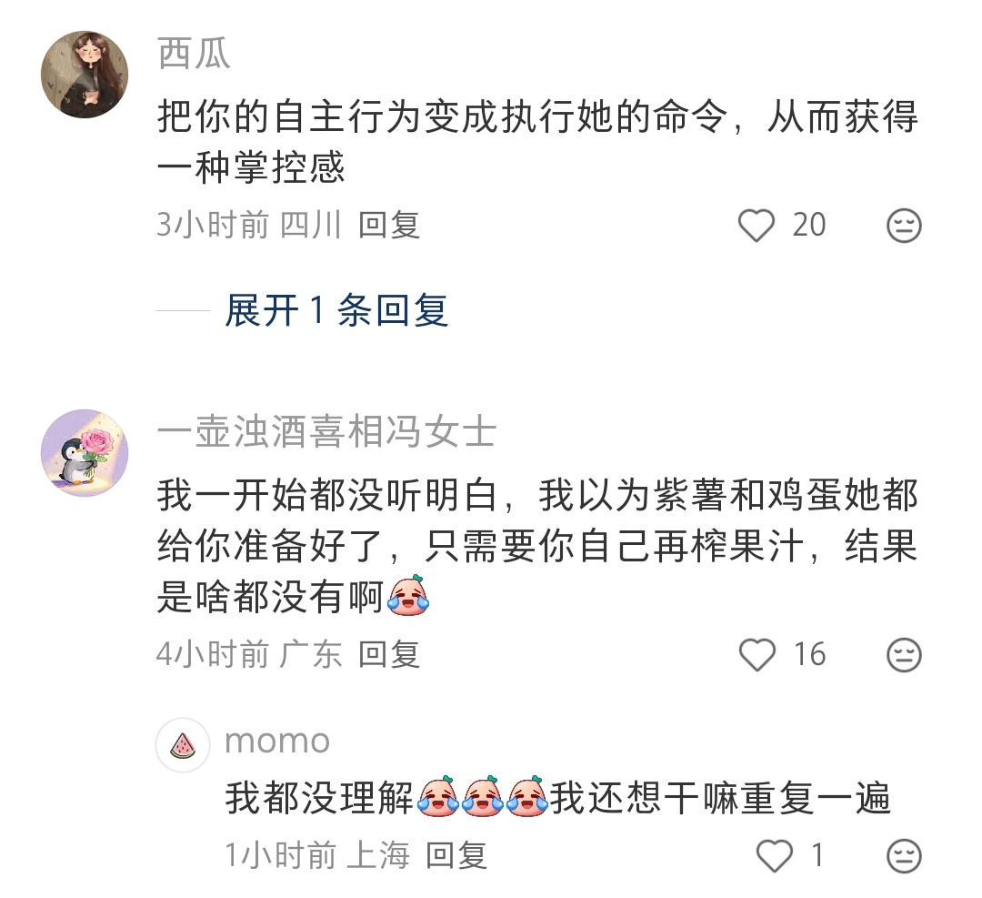
Task: Open 西瓜's profile avatar
Action: coord(85,75)
